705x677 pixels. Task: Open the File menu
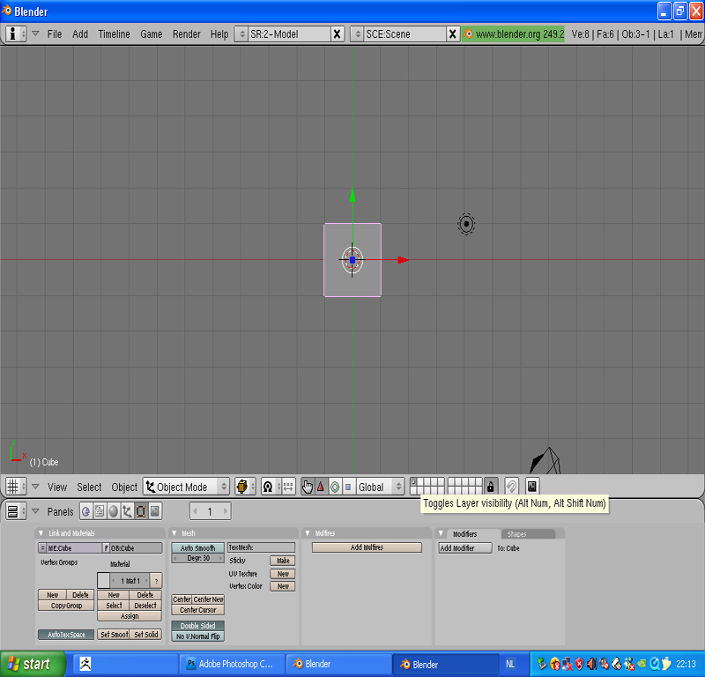tap(55, 34)
